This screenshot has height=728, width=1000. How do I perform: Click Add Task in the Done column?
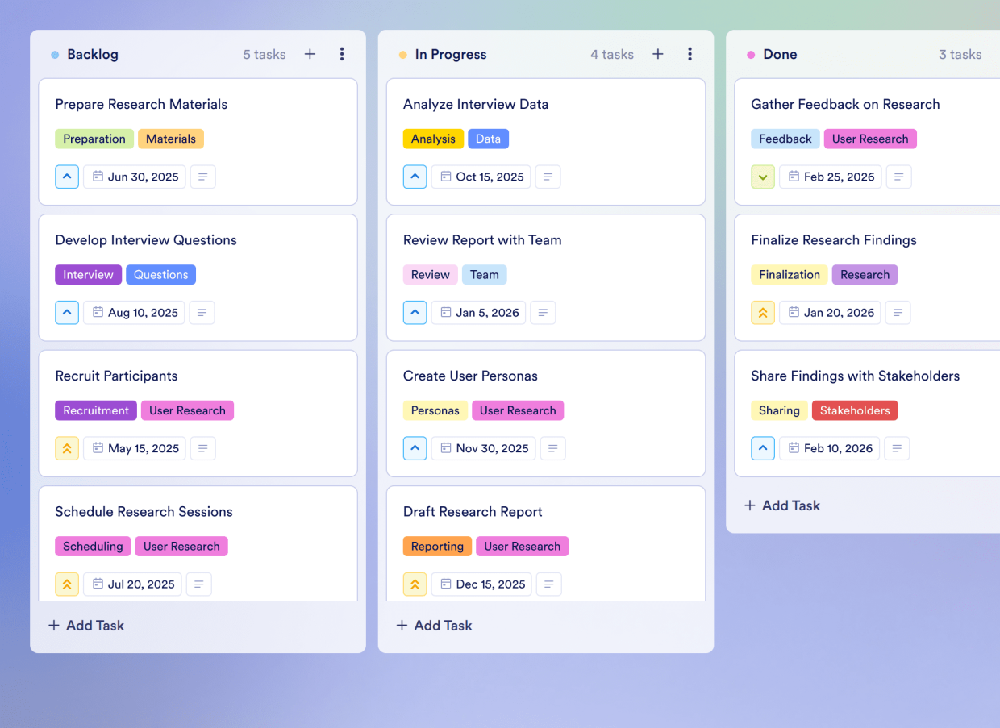781,505
